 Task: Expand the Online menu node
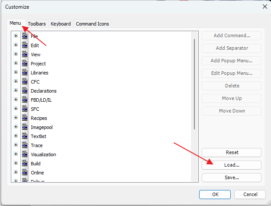pyautogui.click(x=16, y=172)
